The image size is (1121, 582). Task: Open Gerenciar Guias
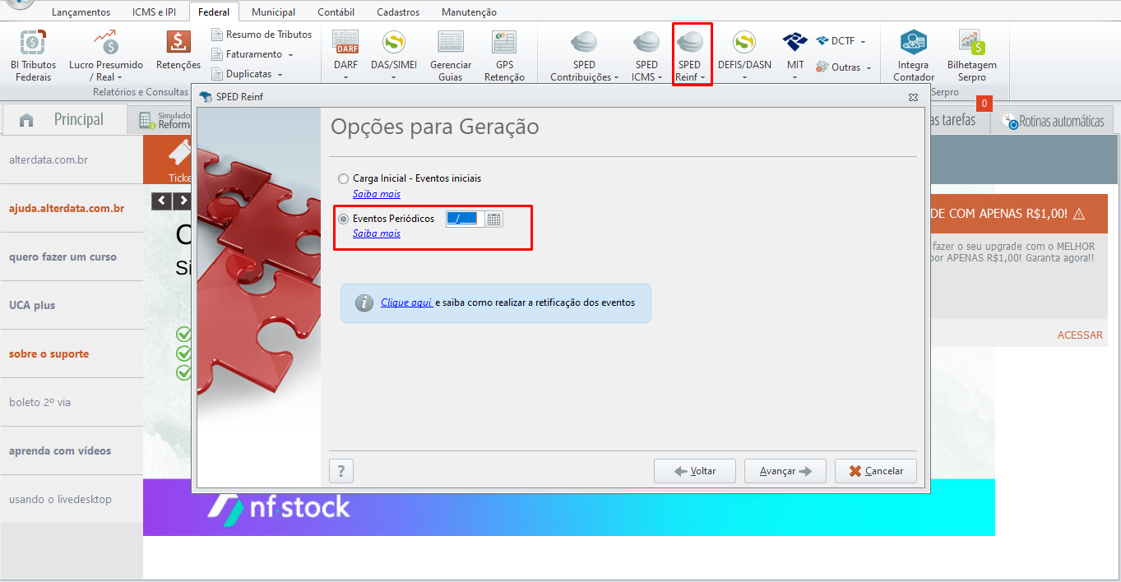pyautogui.click(x=451, y=55)
